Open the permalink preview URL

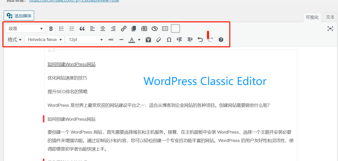74,1
